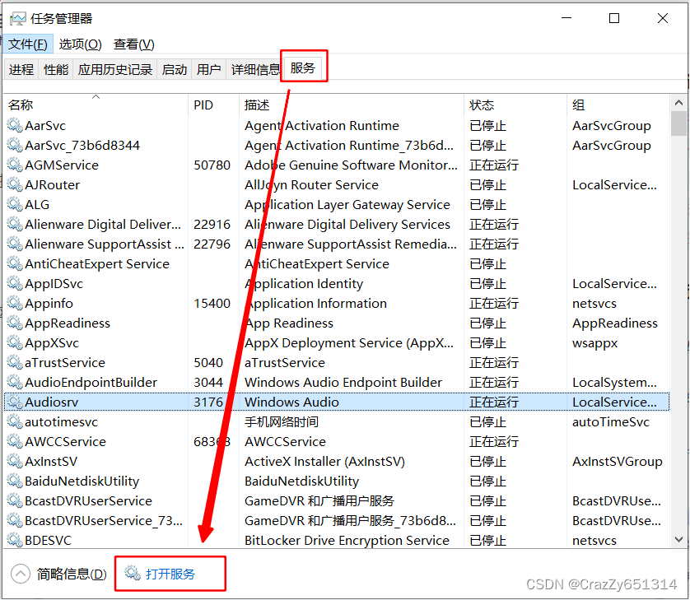Click the AppReadiness group cell
Image resolution: width=690 pixels, height=600 pixels.
click(x=615, y=323)
